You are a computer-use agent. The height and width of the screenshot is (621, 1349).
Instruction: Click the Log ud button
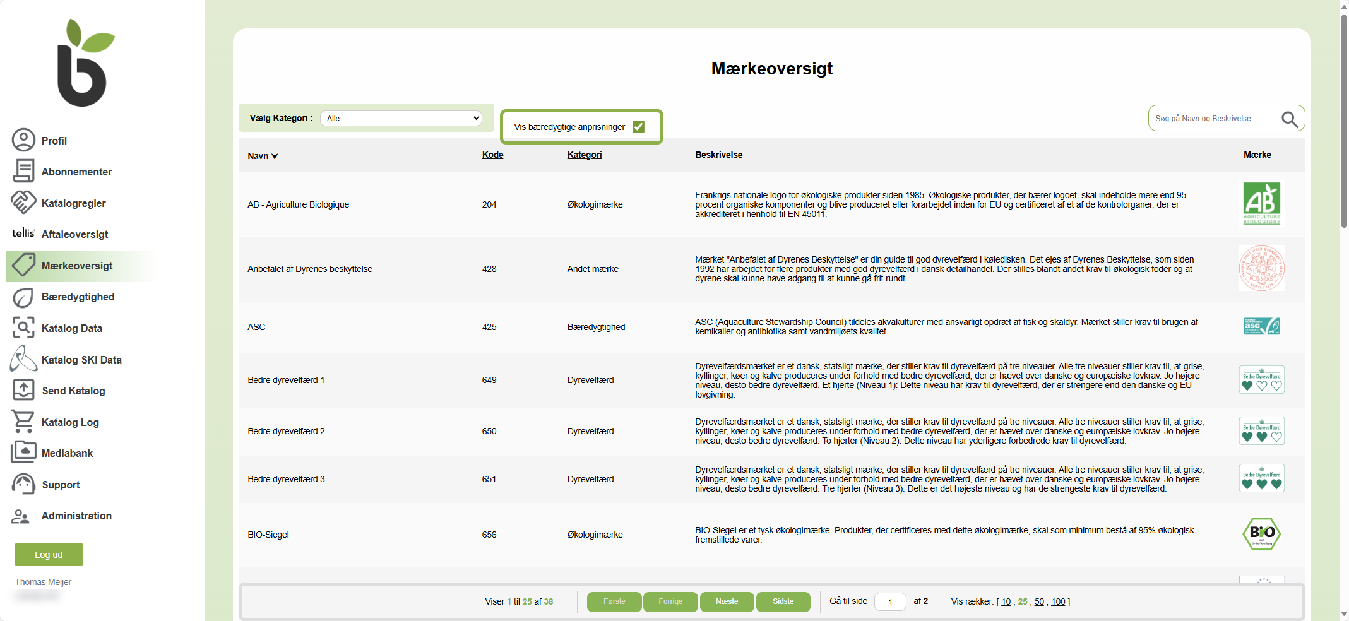(x=49, y=555)
